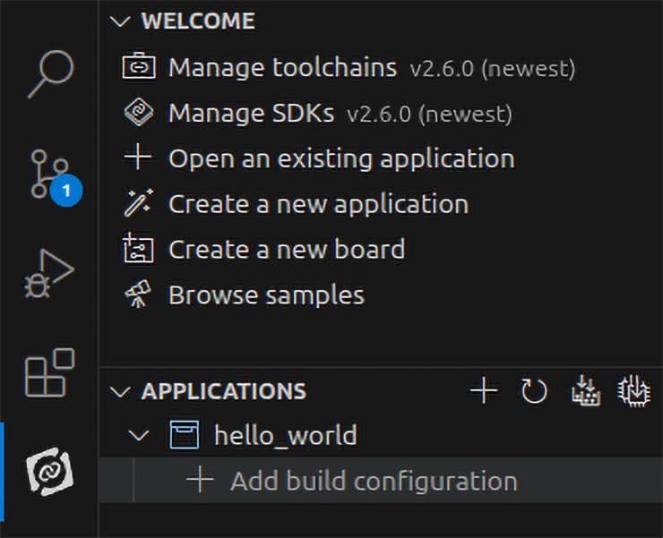The image size is (663, 538).
Task: Open Manage toolchains
Action: (281, 68)
